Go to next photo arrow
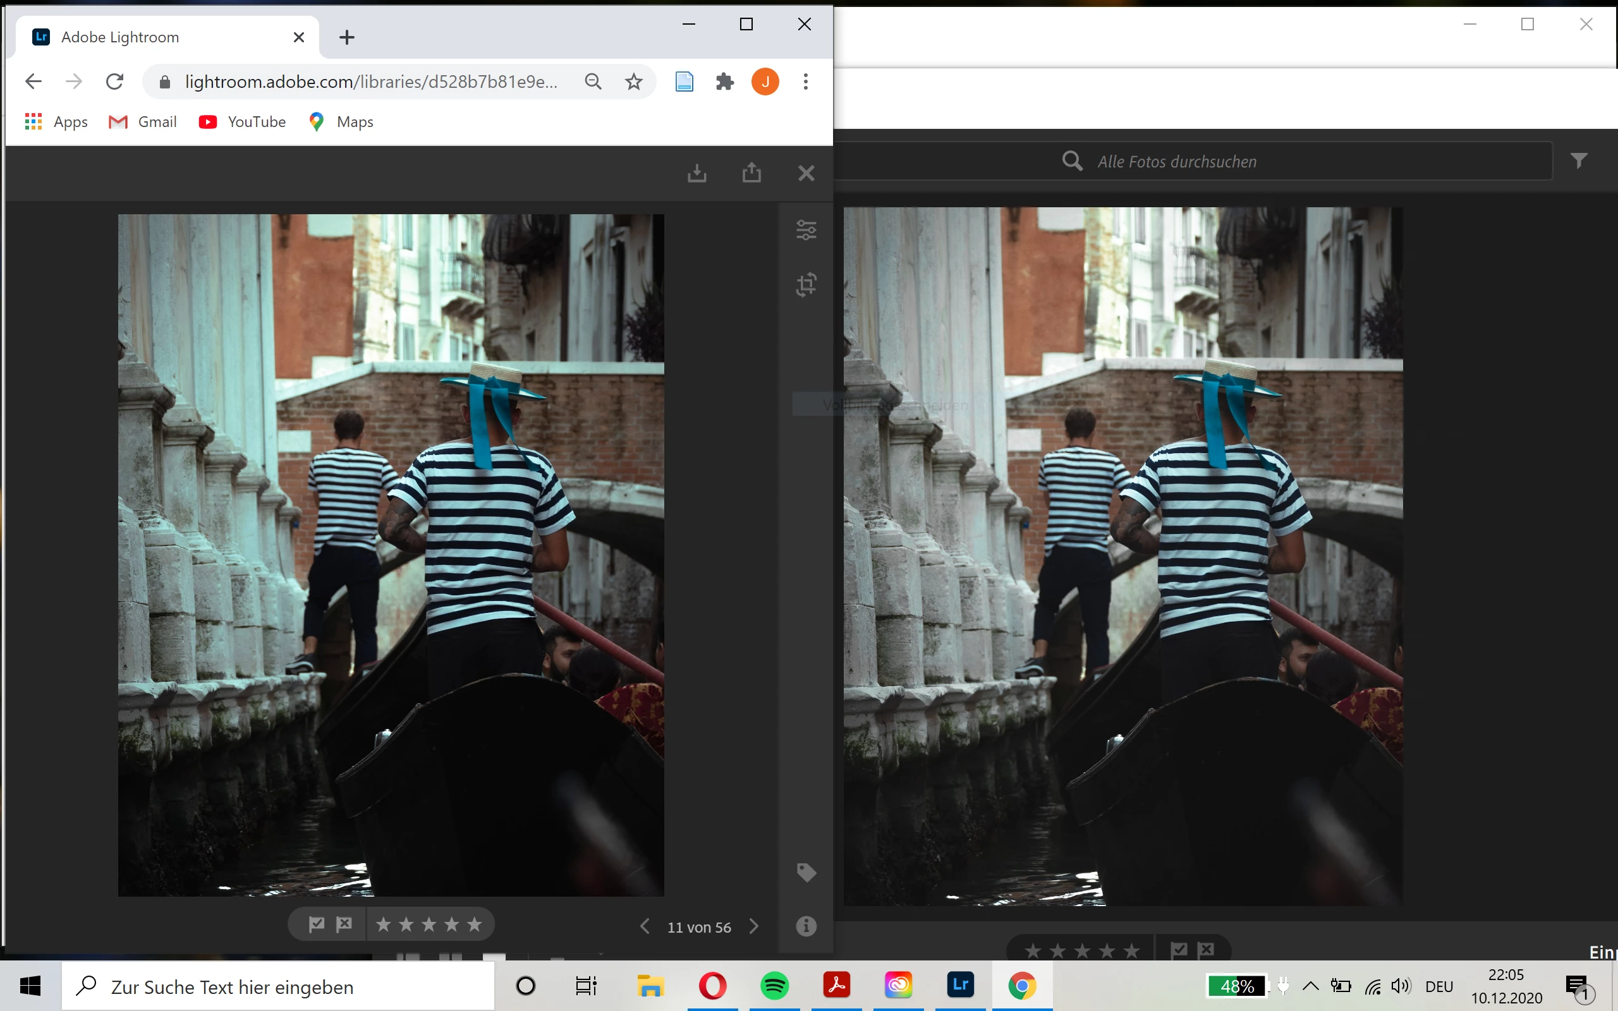The width and height of the screenshot is (1618, 1011). pos(754,927)
